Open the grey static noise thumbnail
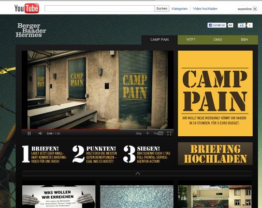Viewport: 262px width, 208px height. tap(137, 197)
